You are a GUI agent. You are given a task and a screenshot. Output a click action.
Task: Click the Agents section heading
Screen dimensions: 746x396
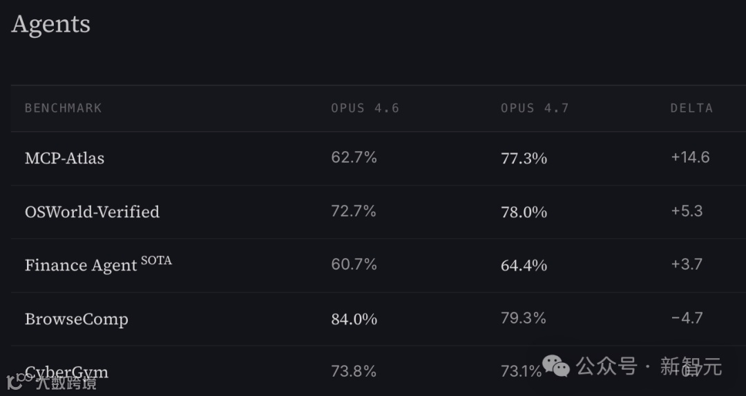pyautogui.click(x=50, y=24)
